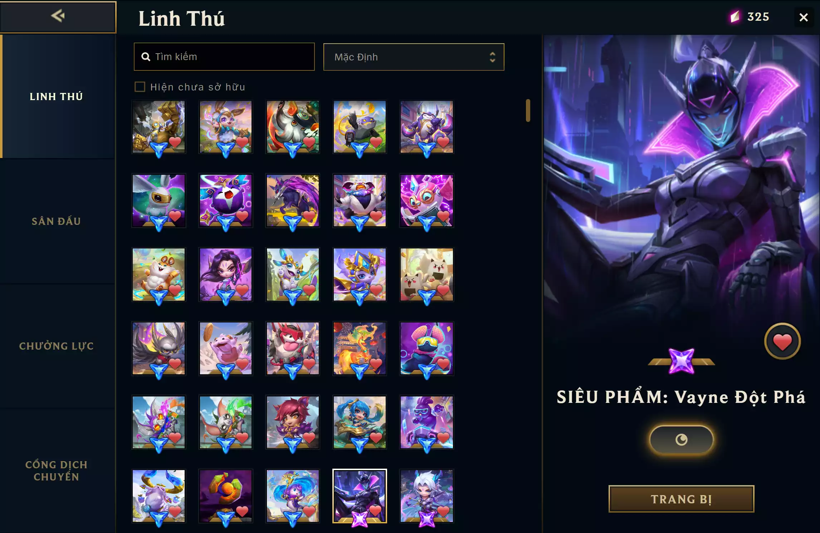Open the Mặc Định sort dropdown

tap(414, 57)
